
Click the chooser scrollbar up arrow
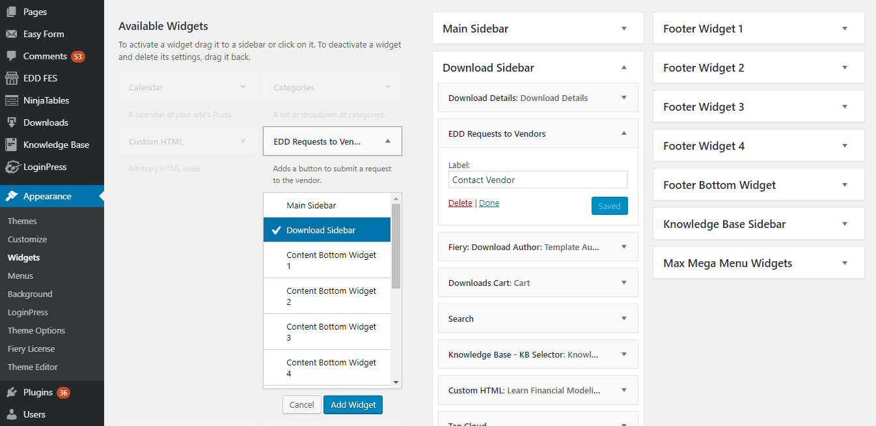[x=396, y=198]
